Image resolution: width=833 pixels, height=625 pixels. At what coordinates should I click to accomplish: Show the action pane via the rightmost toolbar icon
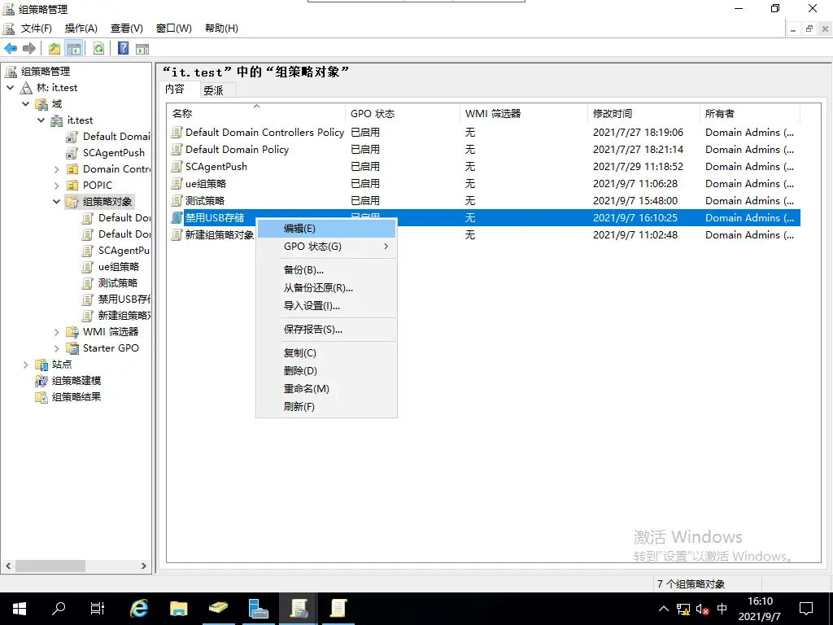[x=142, y=48]
